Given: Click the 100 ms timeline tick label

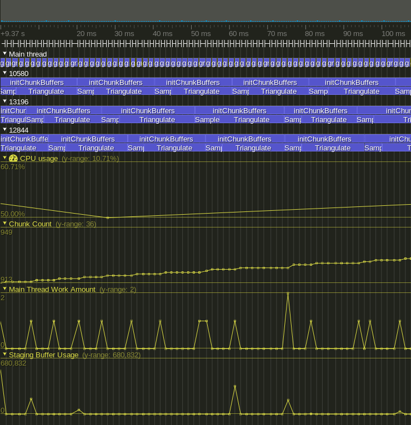Looking at the screenshot, I should [x=393, y=34].
